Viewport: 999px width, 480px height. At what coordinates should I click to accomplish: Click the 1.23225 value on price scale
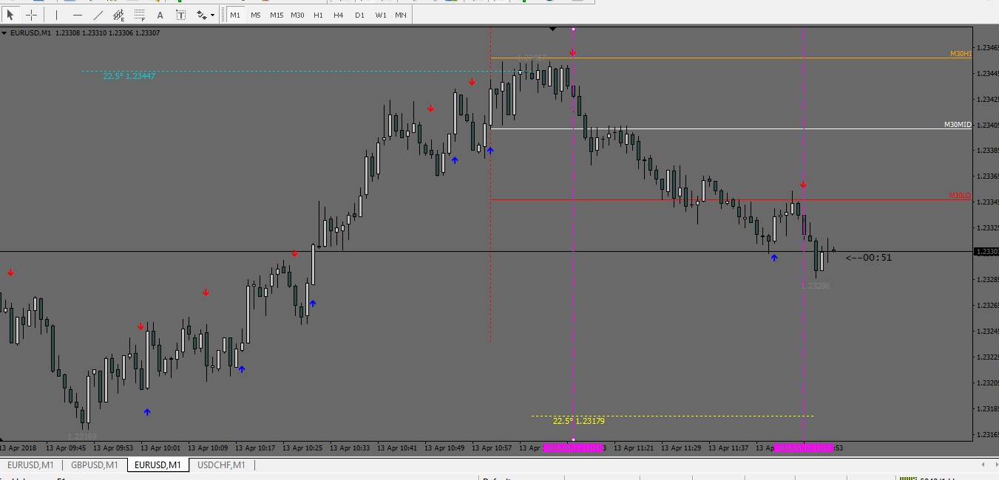coord(988,357)
